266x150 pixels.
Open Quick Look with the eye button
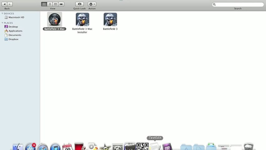point(80,4)
